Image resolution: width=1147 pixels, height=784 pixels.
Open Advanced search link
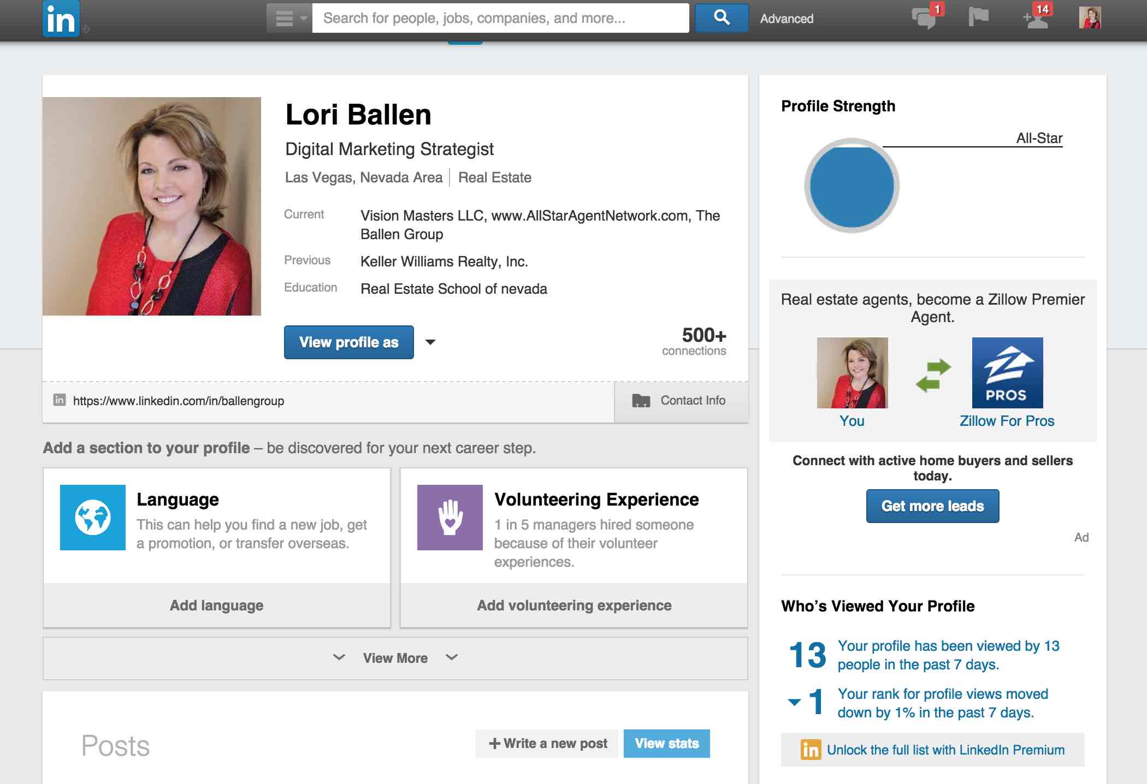pyautogui.click(x=787, y=19)
